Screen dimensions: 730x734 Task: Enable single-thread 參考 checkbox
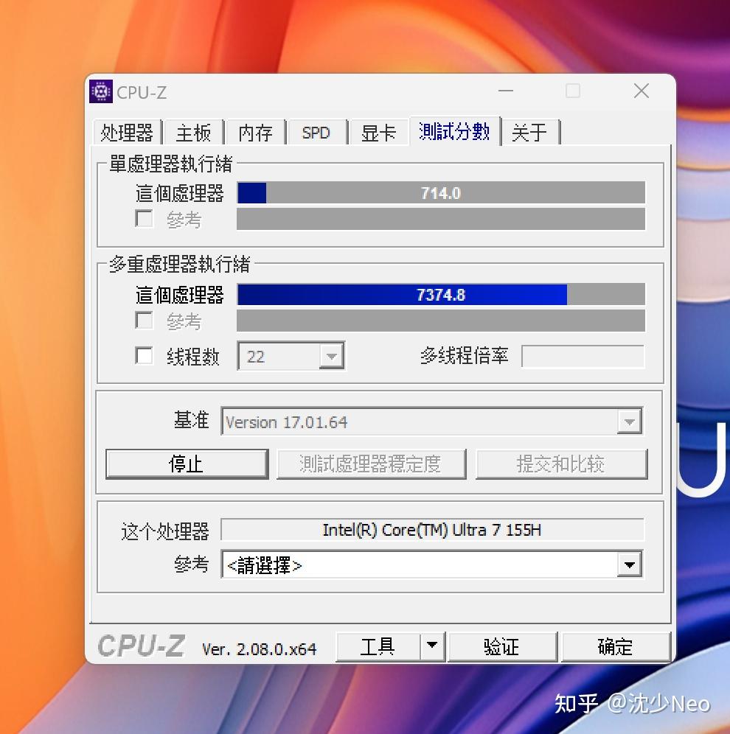144,219
